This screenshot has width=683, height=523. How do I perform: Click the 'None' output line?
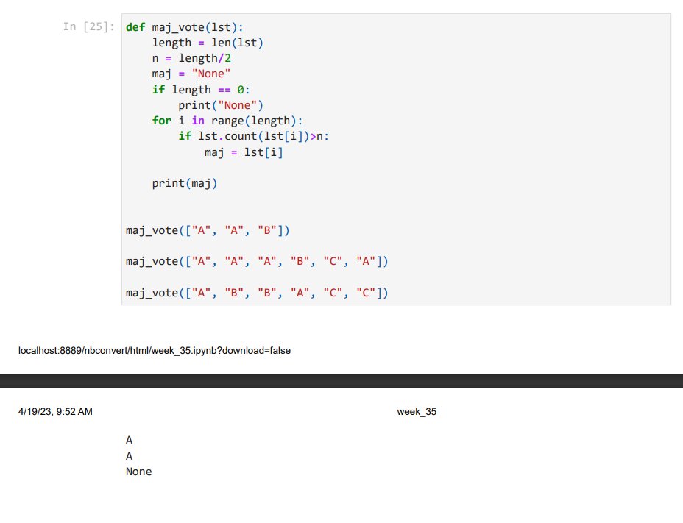[x=138, y=472]
